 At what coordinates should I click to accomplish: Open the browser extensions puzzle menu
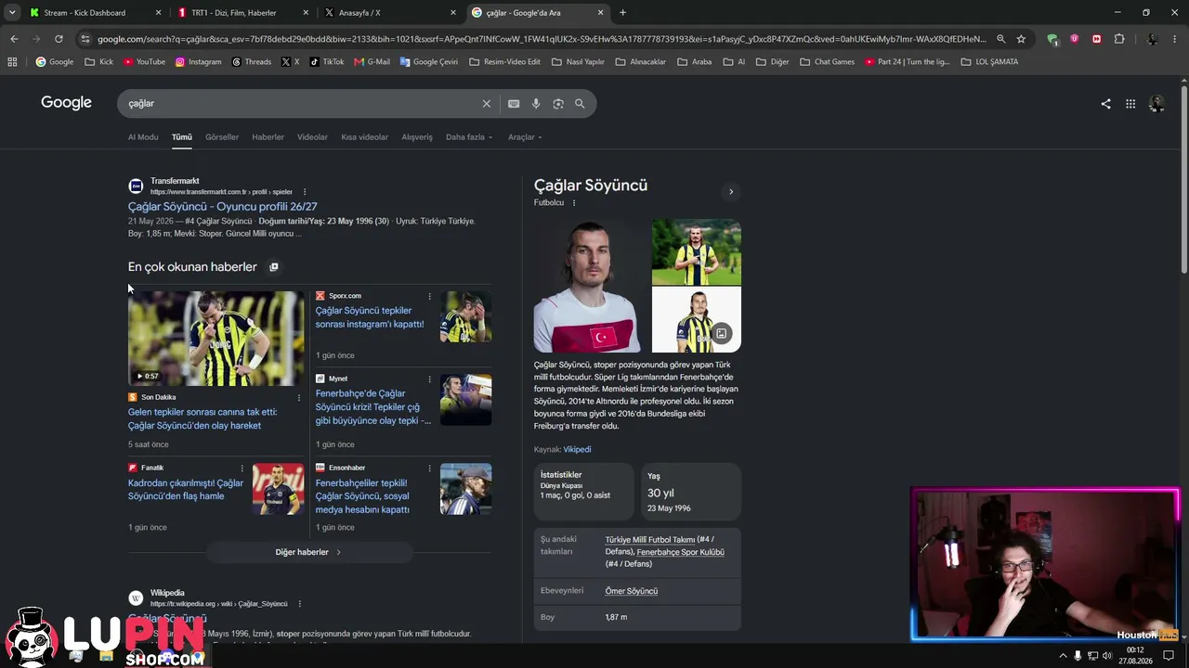click(x=1119, y=39)
